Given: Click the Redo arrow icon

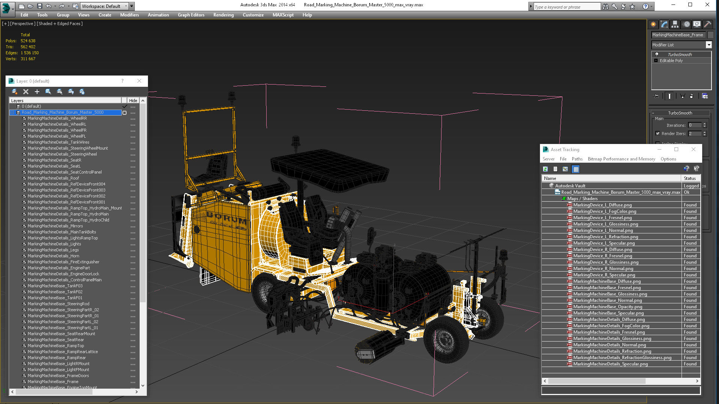Looking at the screenshot, I should pyautogui.click(x=61, y=6).
